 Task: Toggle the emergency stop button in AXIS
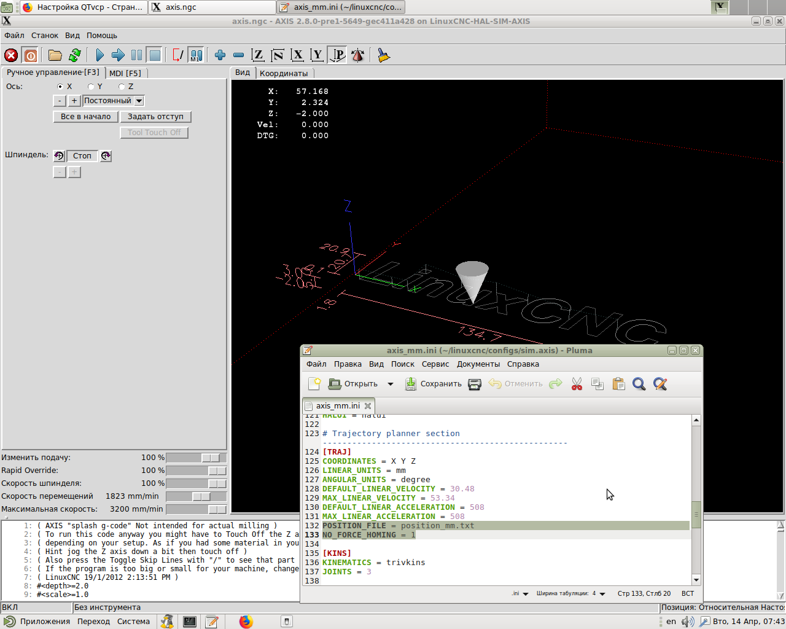point(11,55)
